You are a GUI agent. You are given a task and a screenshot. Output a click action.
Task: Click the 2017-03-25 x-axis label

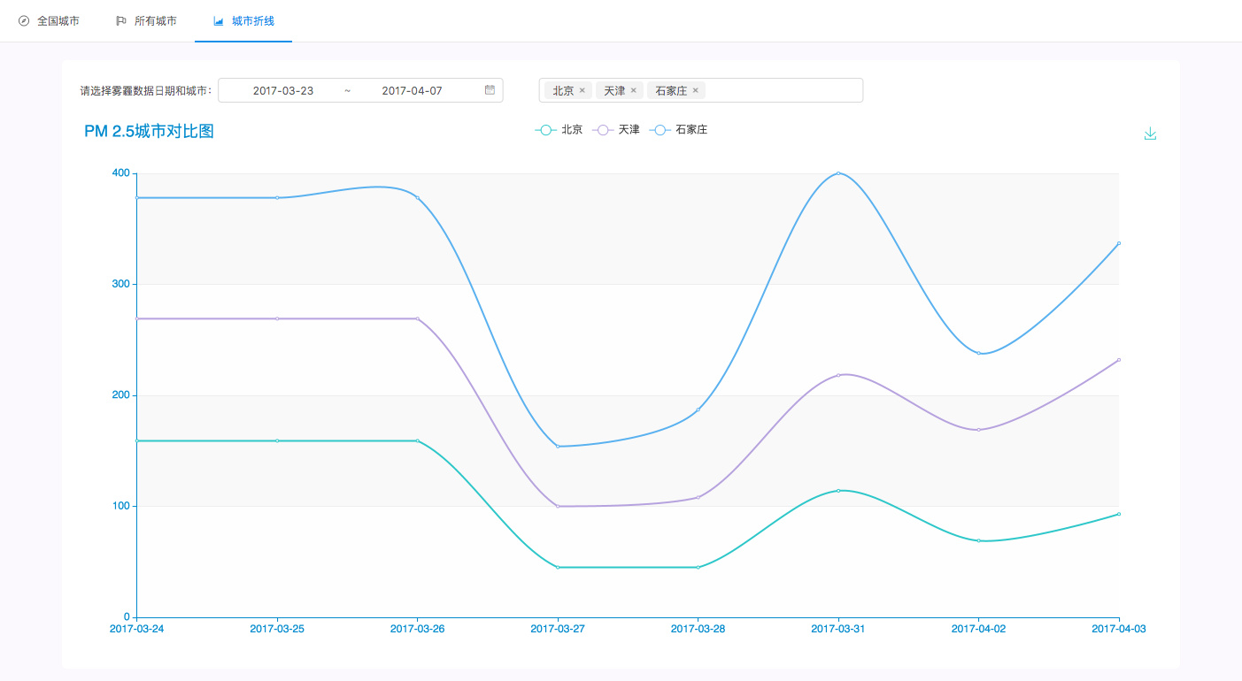(277, 629)
